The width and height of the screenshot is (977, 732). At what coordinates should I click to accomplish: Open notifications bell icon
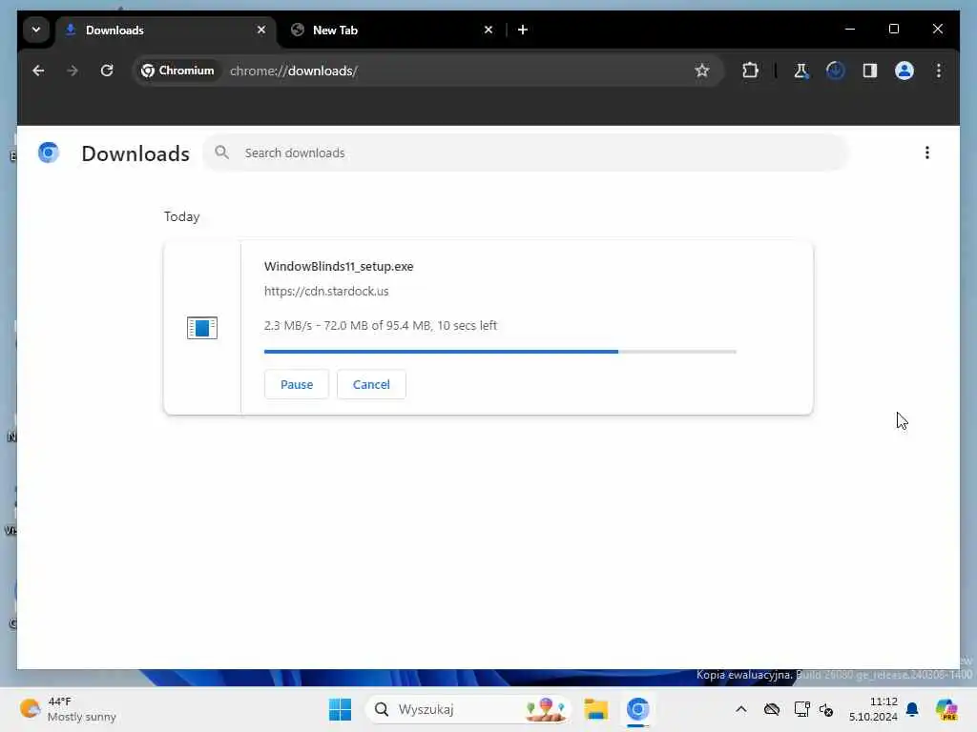(x=912, y=709)
